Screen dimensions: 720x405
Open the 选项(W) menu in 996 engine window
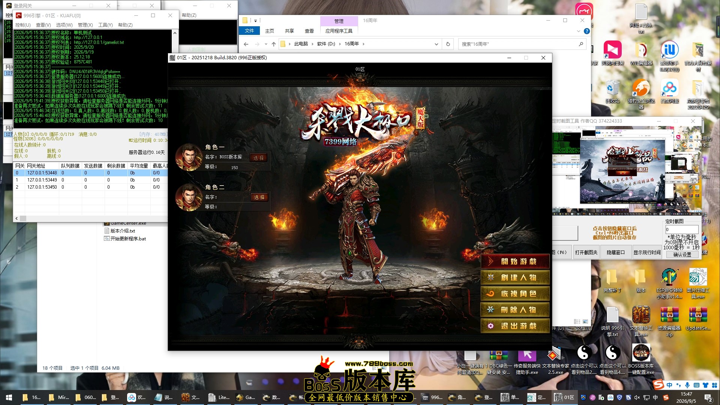[x=64, y=25]
